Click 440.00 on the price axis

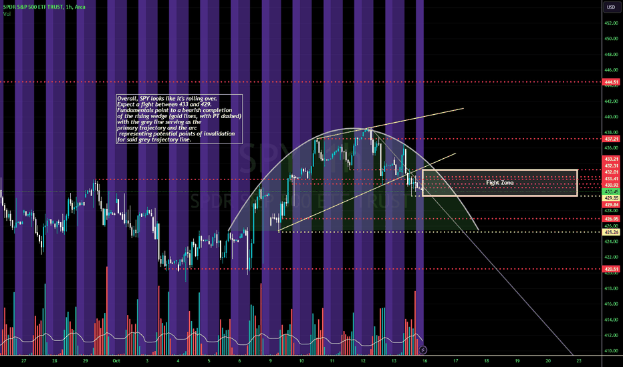pos(612,117)
